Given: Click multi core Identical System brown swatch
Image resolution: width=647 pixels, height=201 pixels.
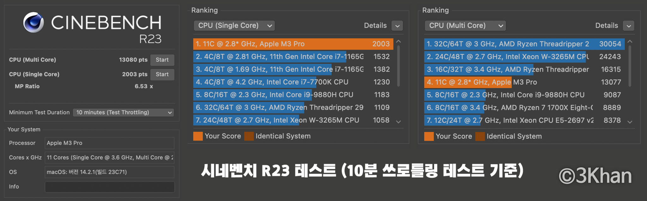Looking at the screenshot, I should (x=480, y=136).
